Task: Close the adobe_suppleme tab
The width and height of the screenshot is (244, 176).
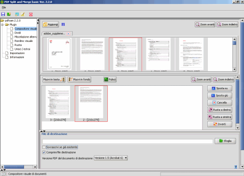Action: click(68, 34)
